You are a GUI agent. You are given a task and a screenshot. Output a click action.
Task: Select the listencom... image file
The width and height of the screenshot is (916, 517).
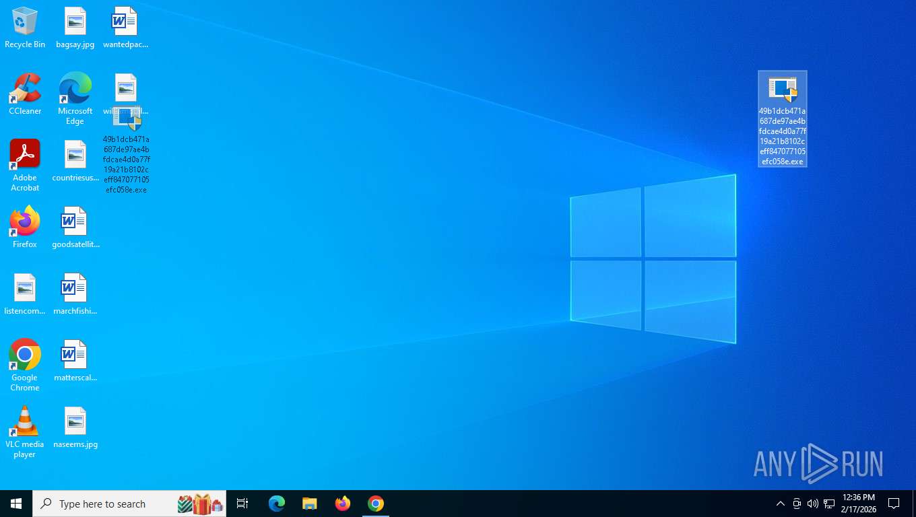(25, 294)
